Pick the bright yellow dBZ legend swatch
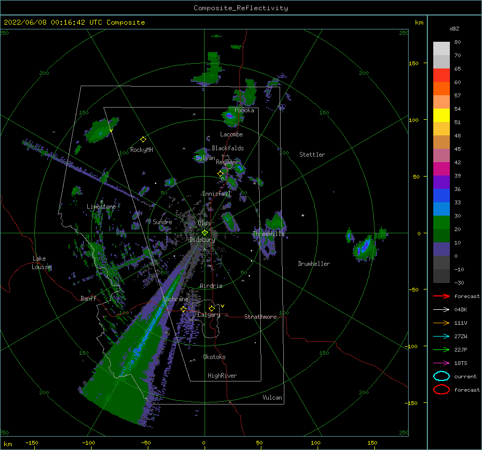The width and height of the screenshot is (482, 450). point(441,115)
